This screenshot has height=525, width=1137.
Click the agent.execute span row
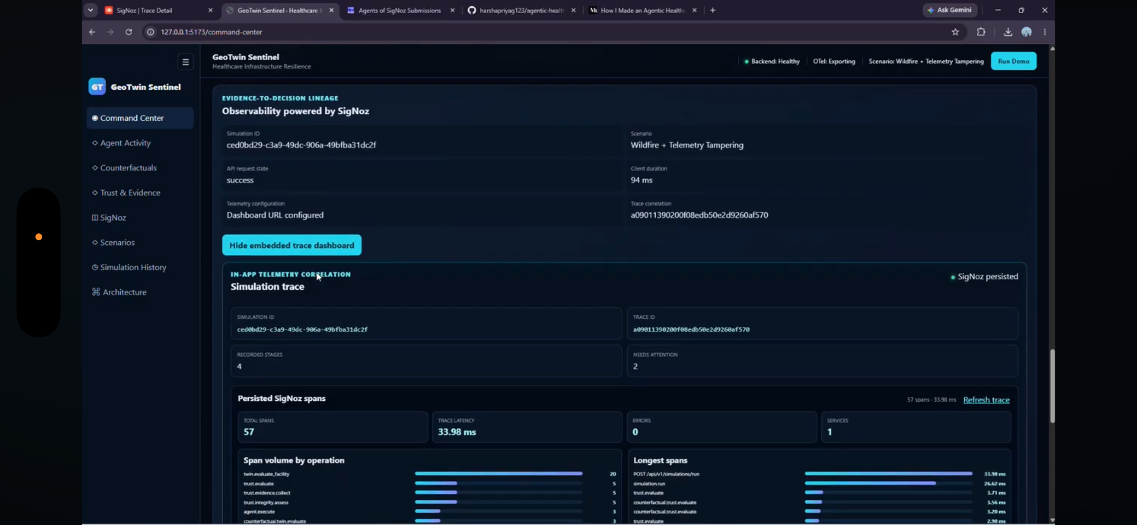pyautogui.click(x=429, y=511)
